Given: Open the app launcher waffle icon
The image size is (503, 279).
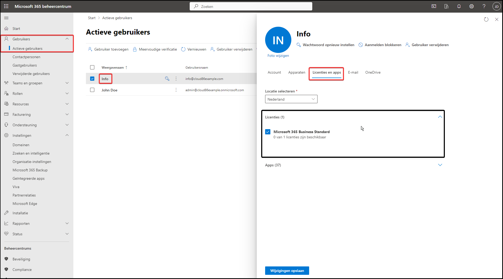Looking at the screenshot, I should pyautogui.click(x=6, y=6).
